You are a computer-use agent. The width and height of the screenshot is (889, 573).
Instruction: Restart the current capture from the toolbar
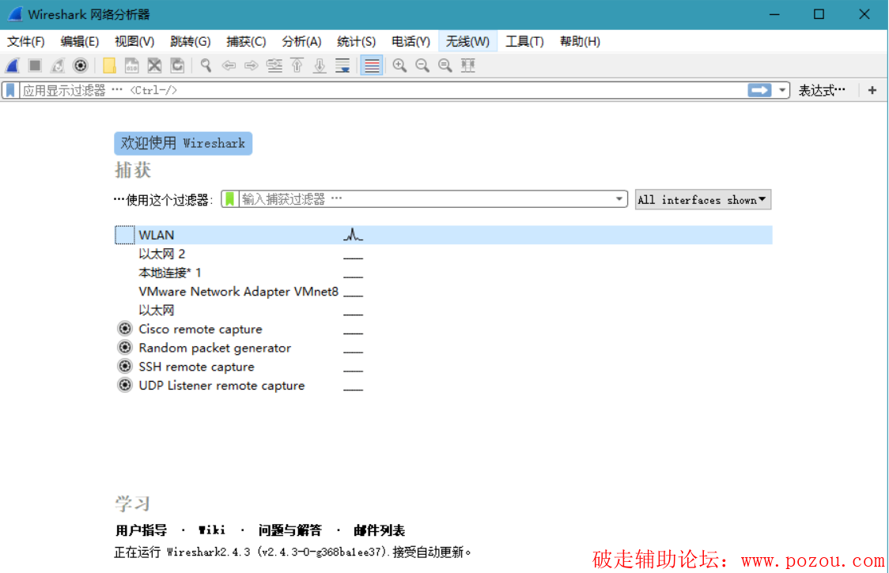[58, 66]
